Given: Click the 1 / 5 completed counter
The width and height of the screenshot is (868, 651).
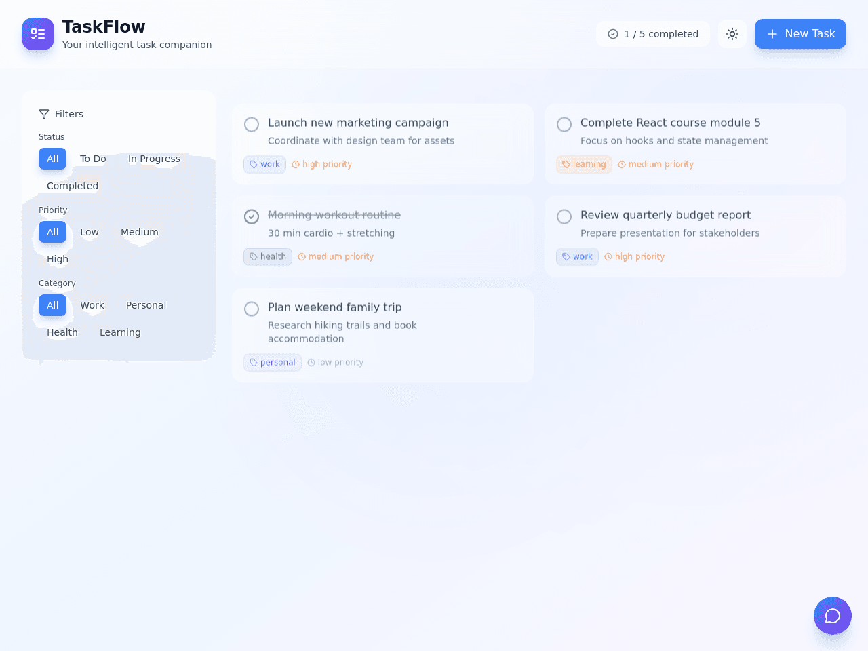Looking at the screenshot, I should pyautogui.click(x=653, y=34).
